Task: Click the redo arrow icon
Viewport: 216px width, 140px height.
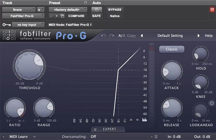Action: point(112,36)
